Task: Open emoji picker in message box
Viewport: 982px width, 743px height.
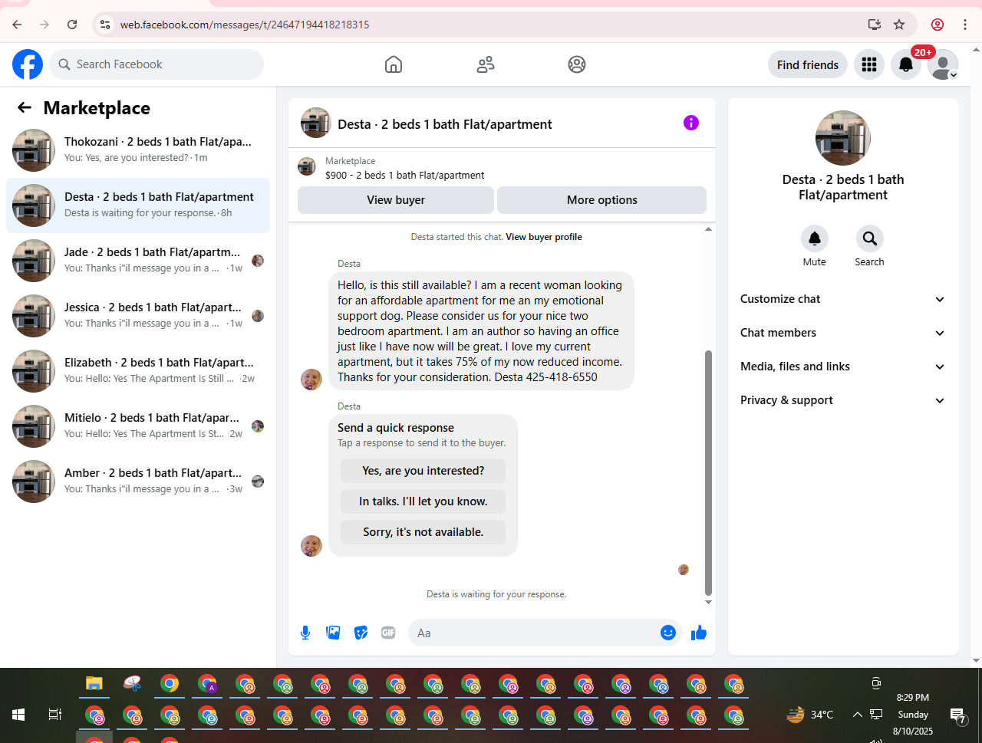Action: 668,633
